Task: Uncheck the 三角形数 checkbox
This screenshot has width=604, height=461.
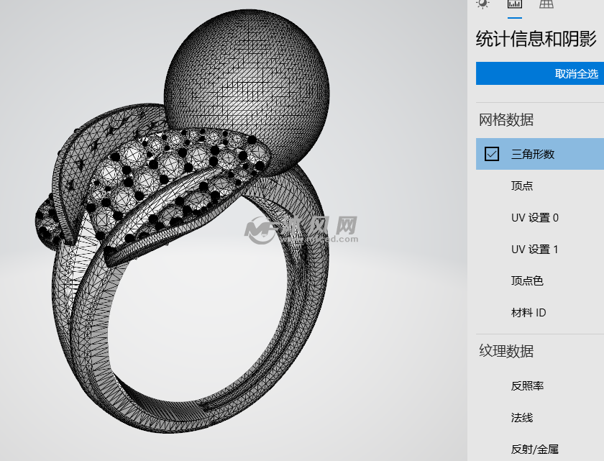Action: (x=492, y=154)
